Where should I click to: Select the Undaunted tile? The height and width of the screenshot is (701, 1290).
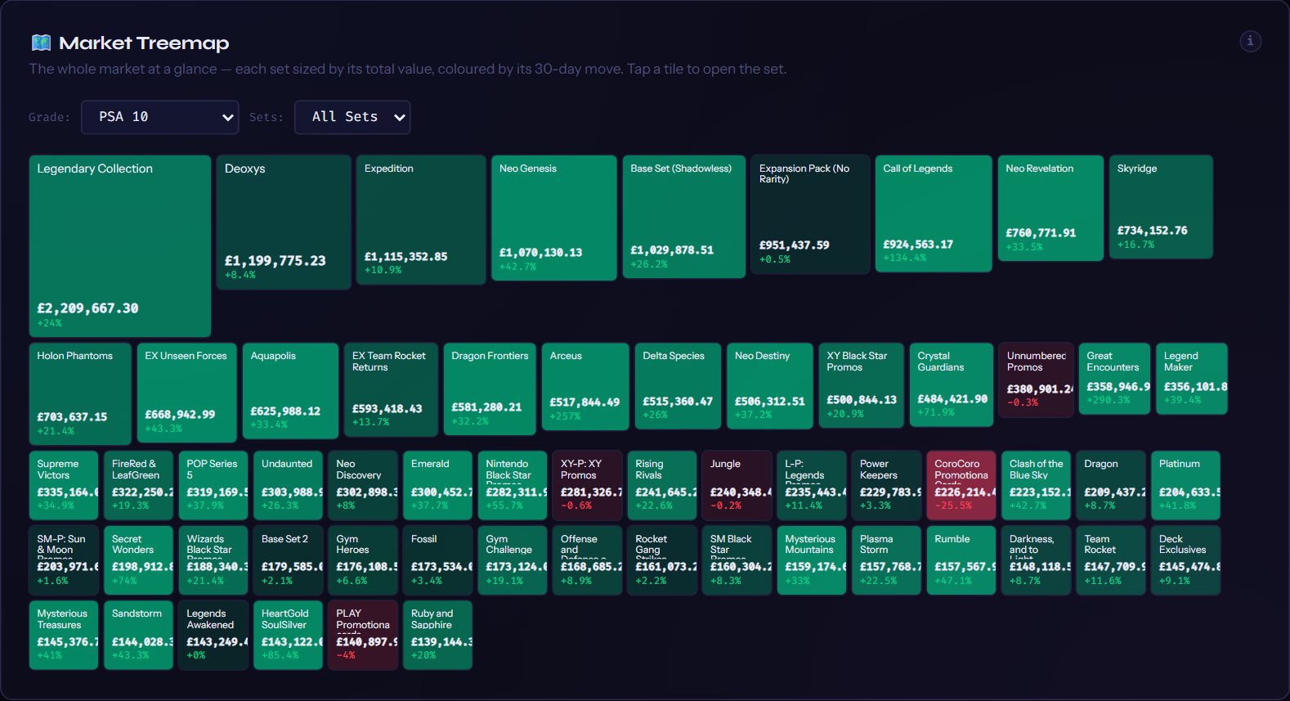tap(288, 485)
